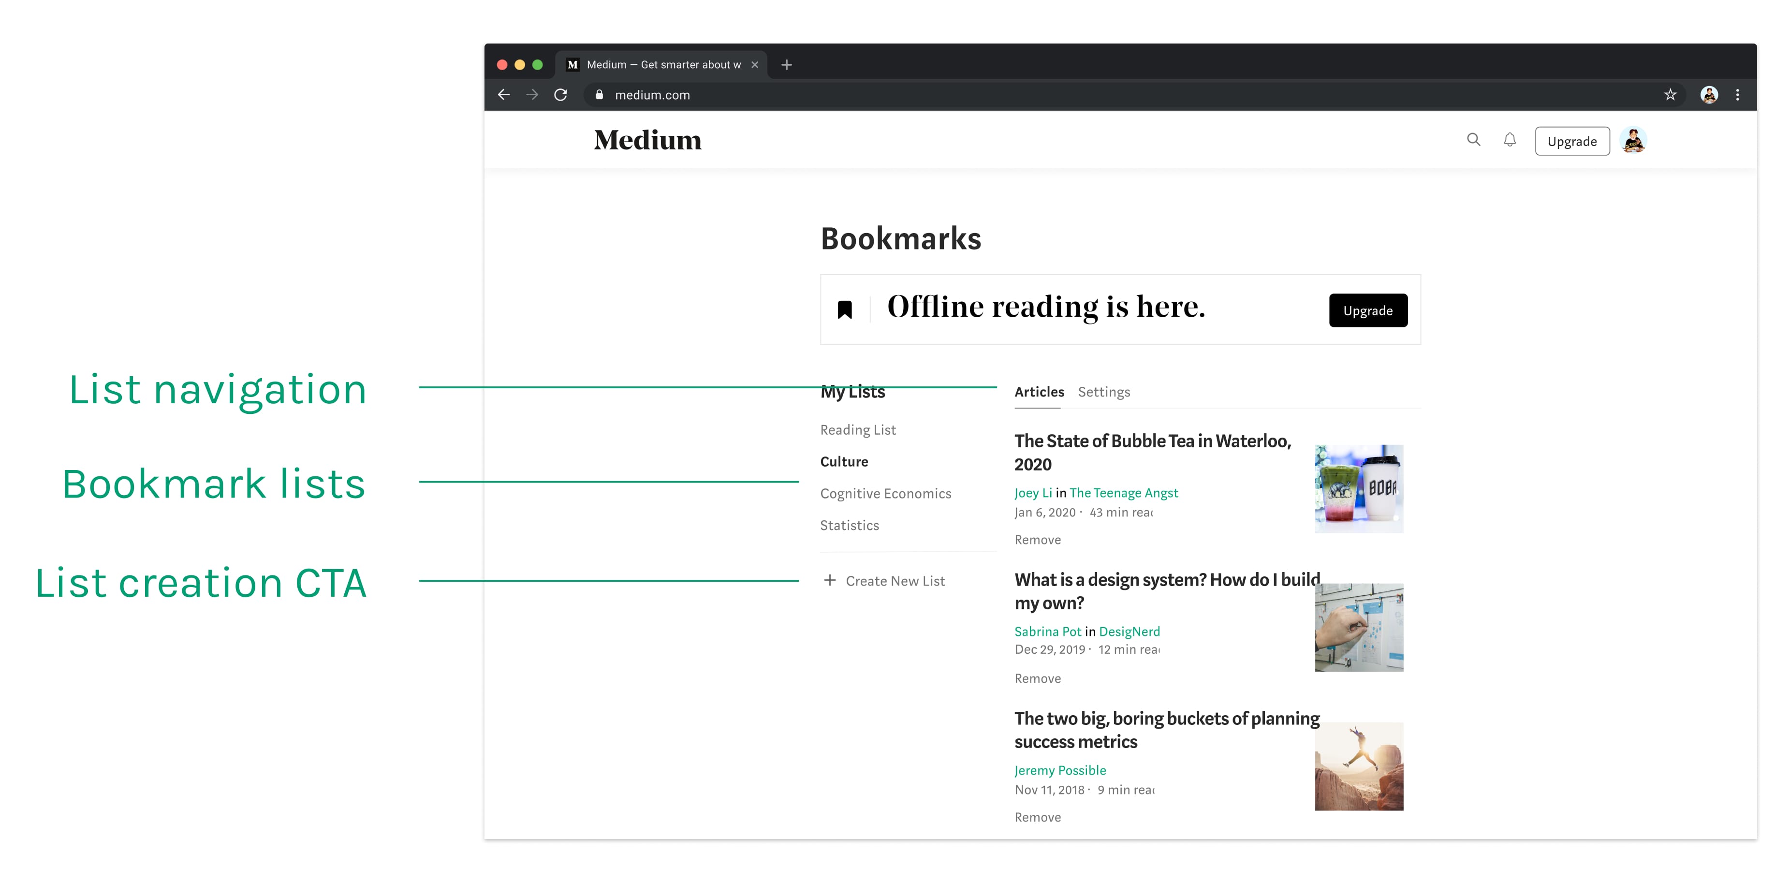The height and width of the screenshot is (882, 1790).
Task: Remove the Bubble Tea article
Action: pyautogui.click(x=1038, y=540)
